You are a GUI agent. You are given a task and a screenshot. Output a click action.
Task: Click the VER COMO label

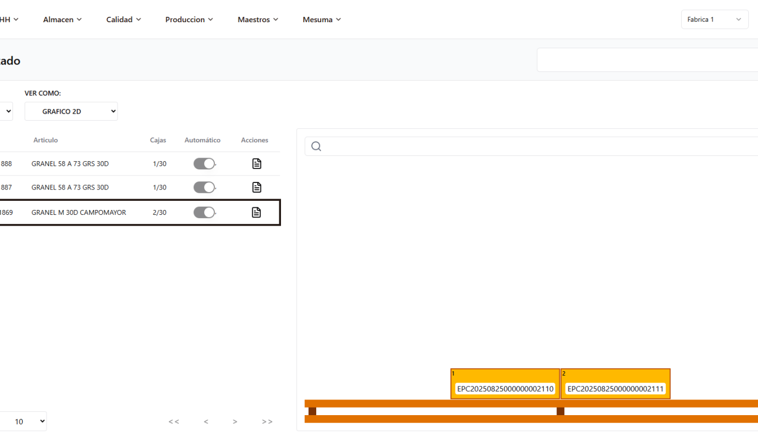43,94
